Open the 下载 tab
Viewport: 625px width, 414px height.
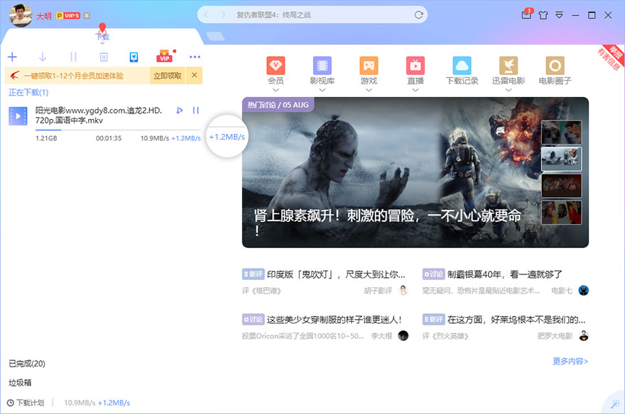102,37
